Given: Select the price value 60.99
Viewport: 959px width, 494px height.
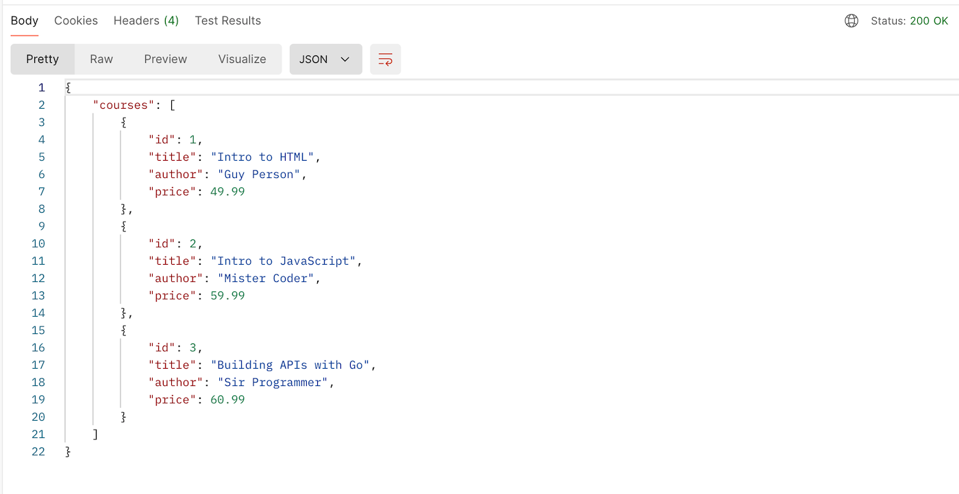Looking at the screenshot, I should pos(227,400).
